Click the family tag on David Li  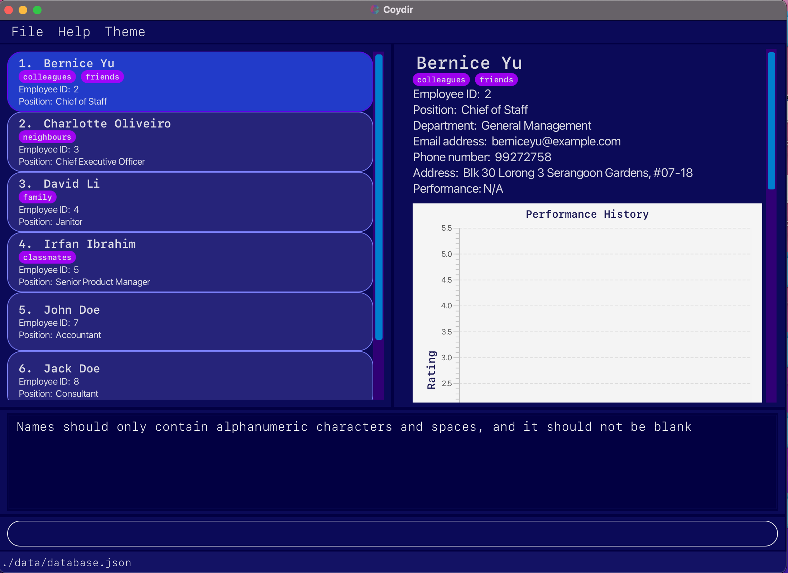tap(38, 197)
